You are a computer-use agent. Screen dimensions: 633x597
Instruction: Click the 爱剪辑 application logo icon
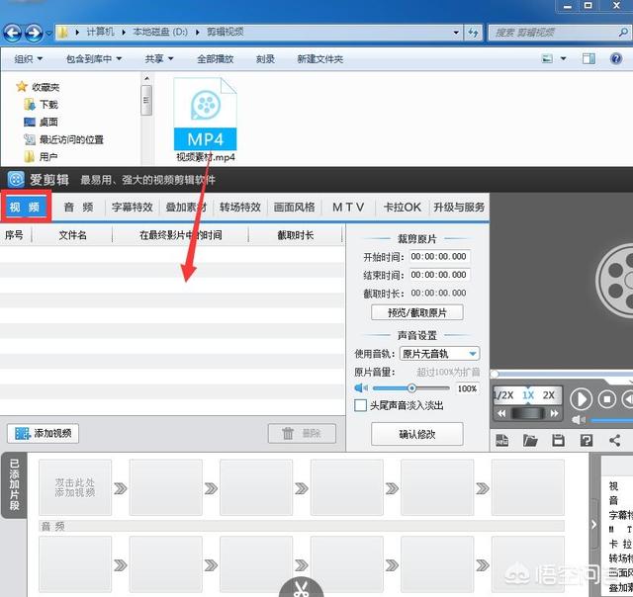(16, 179)
